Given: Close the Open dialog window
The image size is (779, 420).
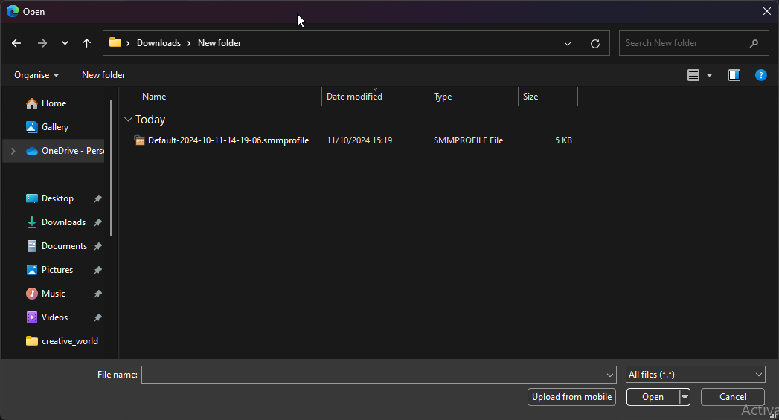Looking at the screenshot, I should tap(766, 11).
